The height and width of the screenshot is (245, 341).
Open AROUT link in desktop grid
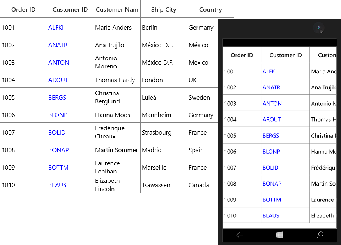pos(58,80)
